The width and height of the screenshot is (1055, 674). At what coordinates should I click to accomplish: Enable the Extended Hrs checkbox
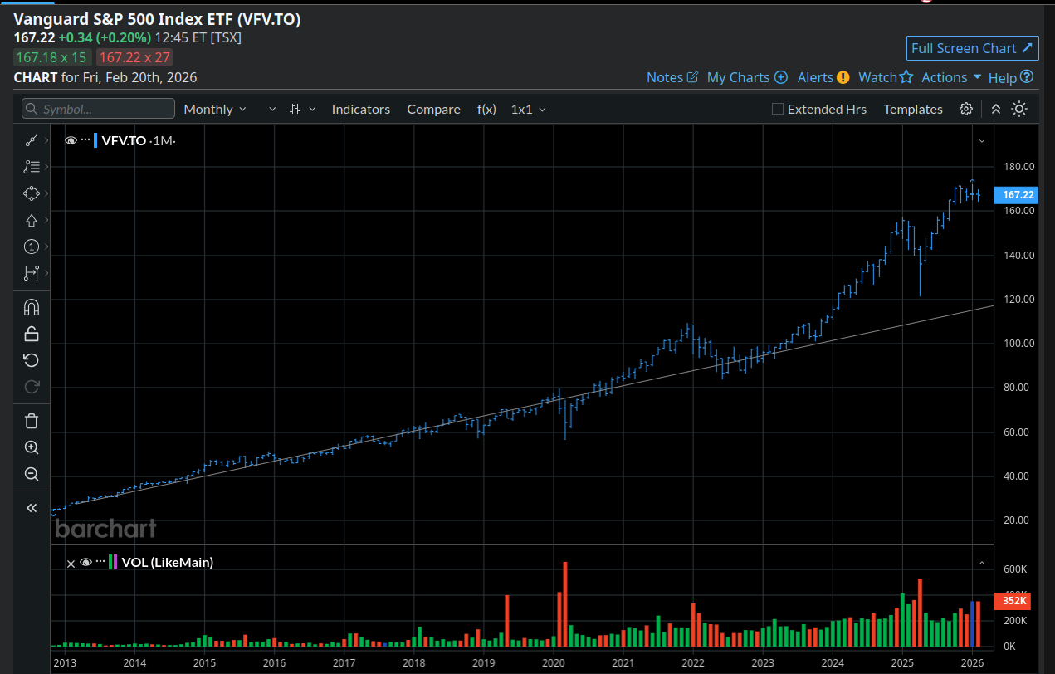(x=778, y=109)
